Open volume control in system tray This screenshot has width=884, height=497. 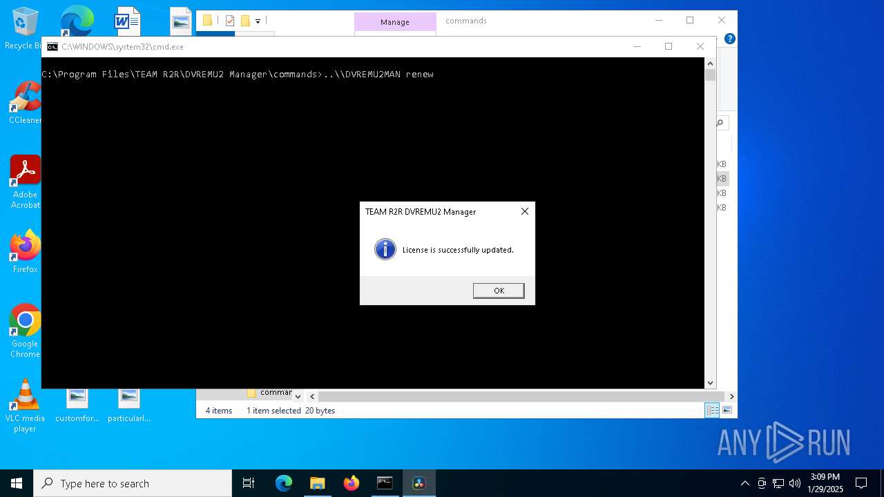click(x=795, y=483)
